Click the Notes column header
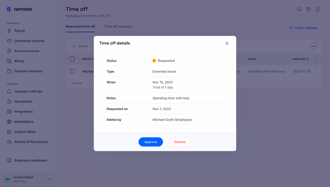 point(252,59)
